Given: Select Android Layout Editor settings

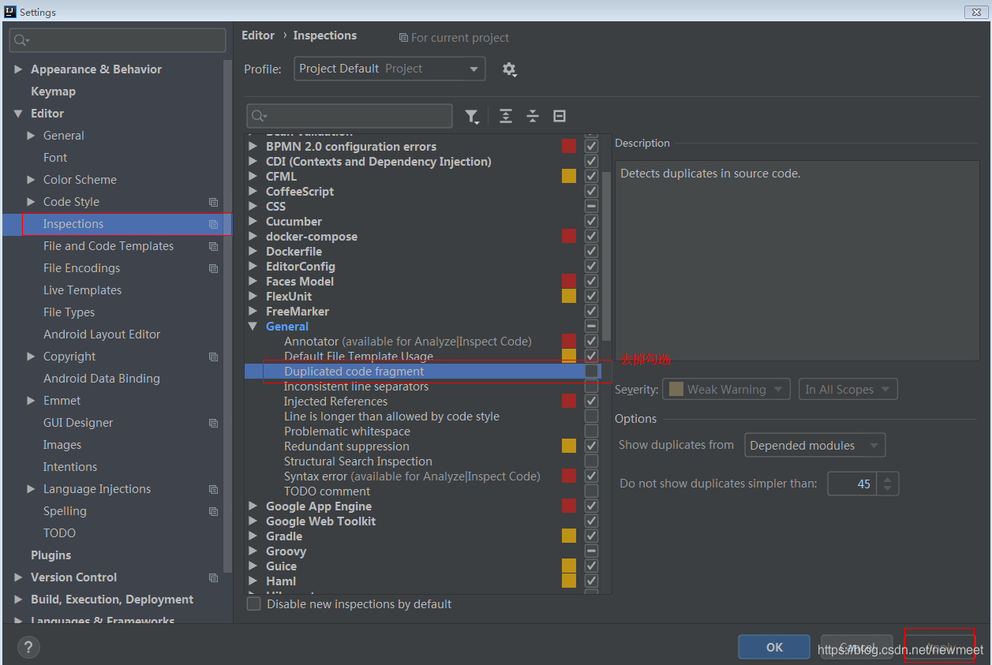Looking at the screenshot, I should point(102,334).
